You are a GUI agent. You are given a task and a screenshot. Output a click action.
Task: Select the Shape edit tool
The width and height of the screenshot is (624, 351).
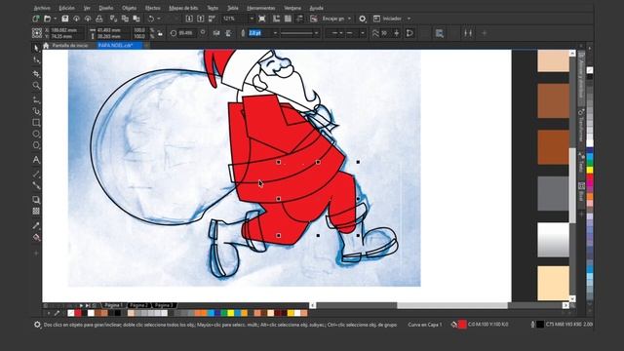click(x=36, y=60)
